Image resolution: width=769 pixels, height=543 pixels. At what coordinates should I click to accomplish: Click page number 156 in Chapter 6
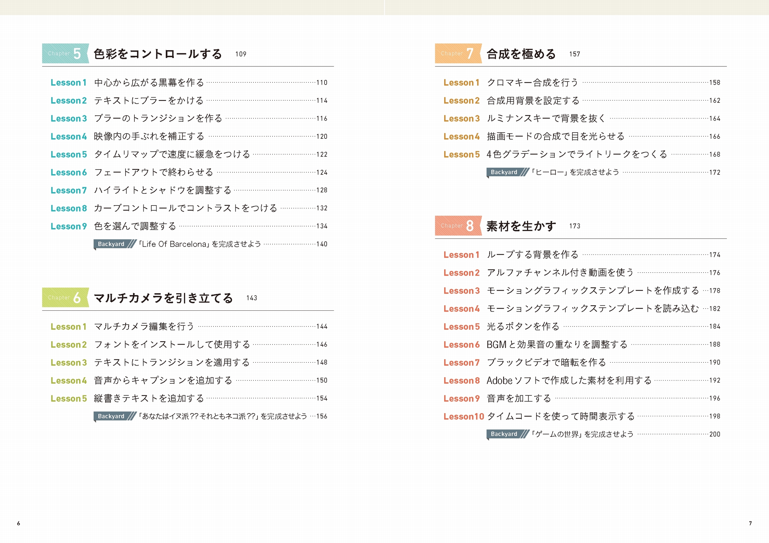point(322,416)
